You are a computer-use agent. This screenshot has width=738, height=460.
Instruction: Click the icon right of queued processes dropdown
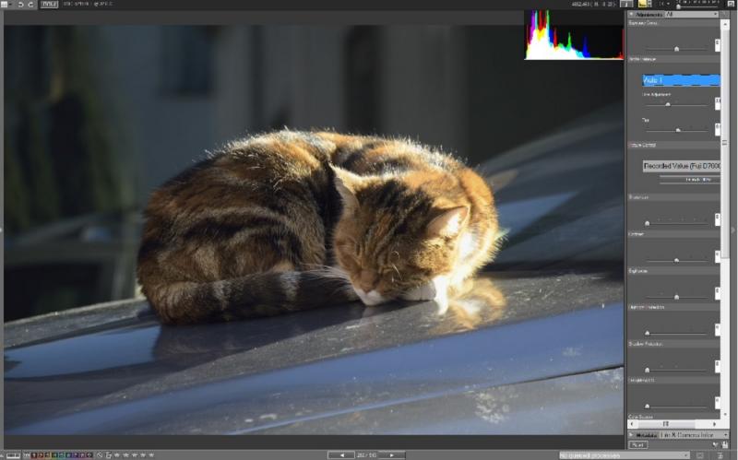click(x=700, y=455)
